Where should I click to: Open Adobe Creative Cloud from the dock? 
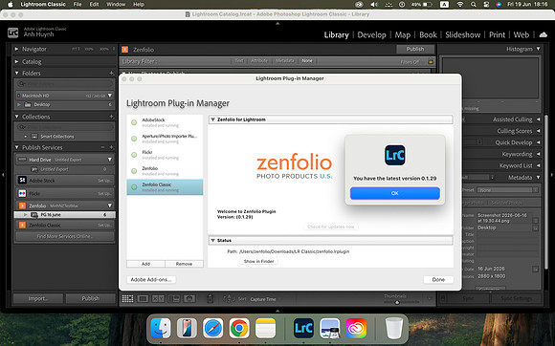tap(356, 329)
